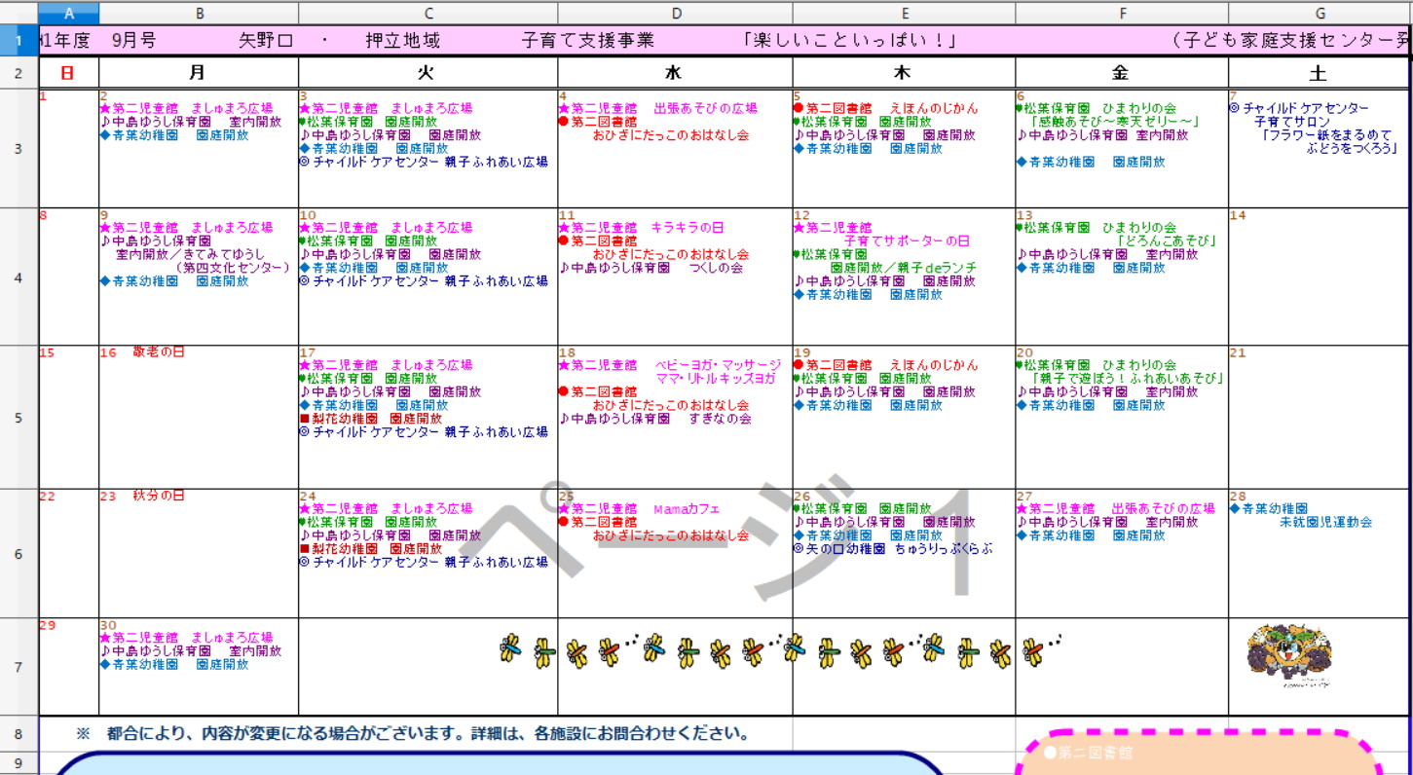Select column F header
1413x775 pixels.
point(1122,13)
